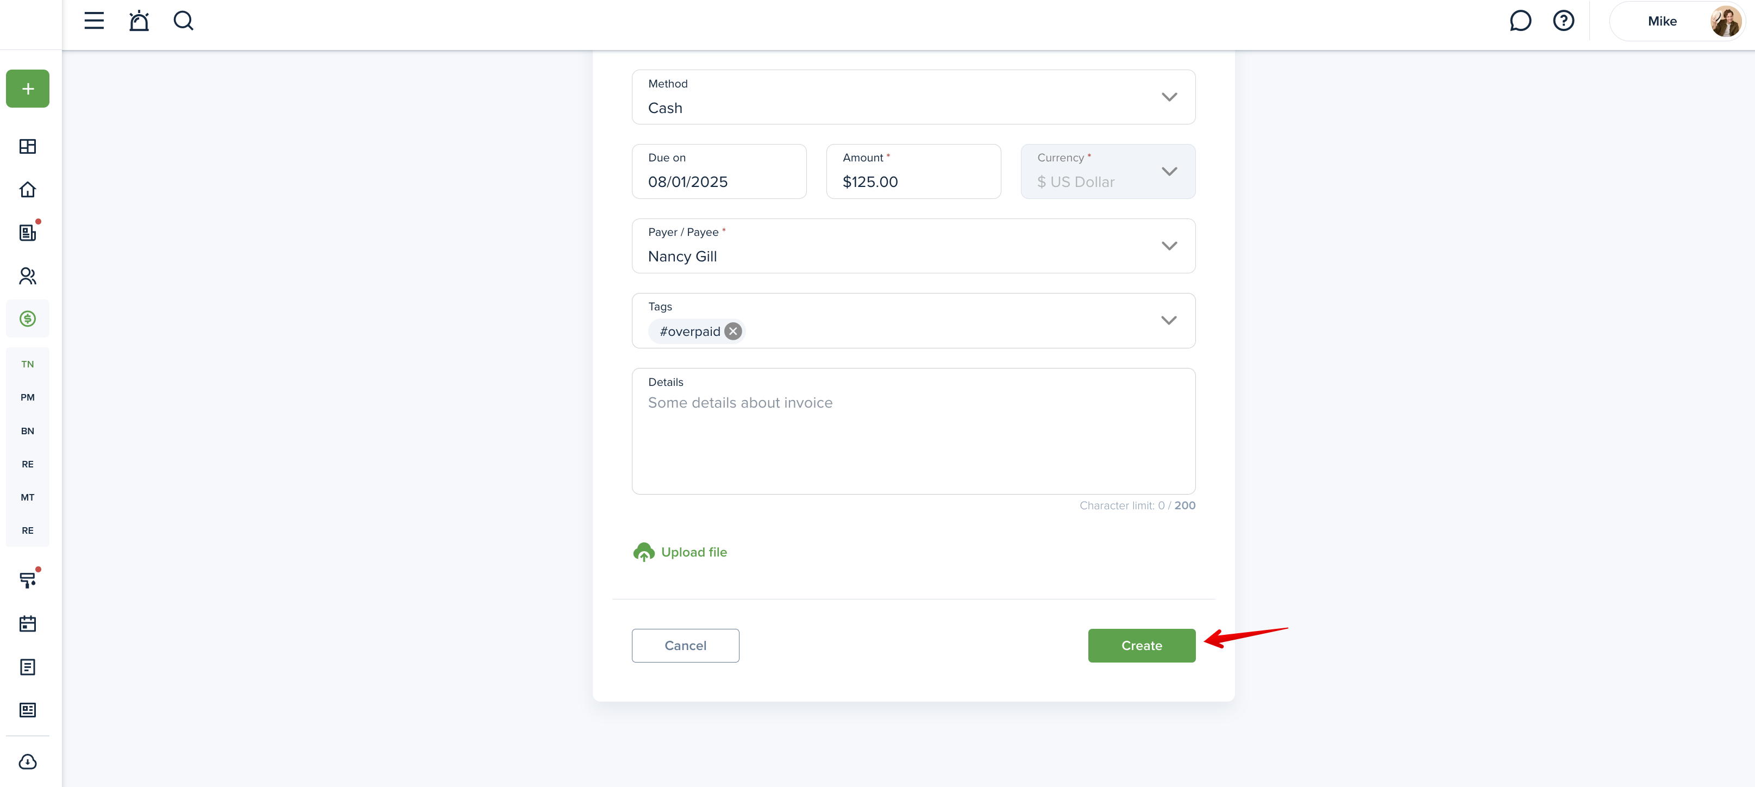Open the home icon in sidebar
Image resolution: width=1755 pixels, height=787 pixels.
click(x=28, y=190)
